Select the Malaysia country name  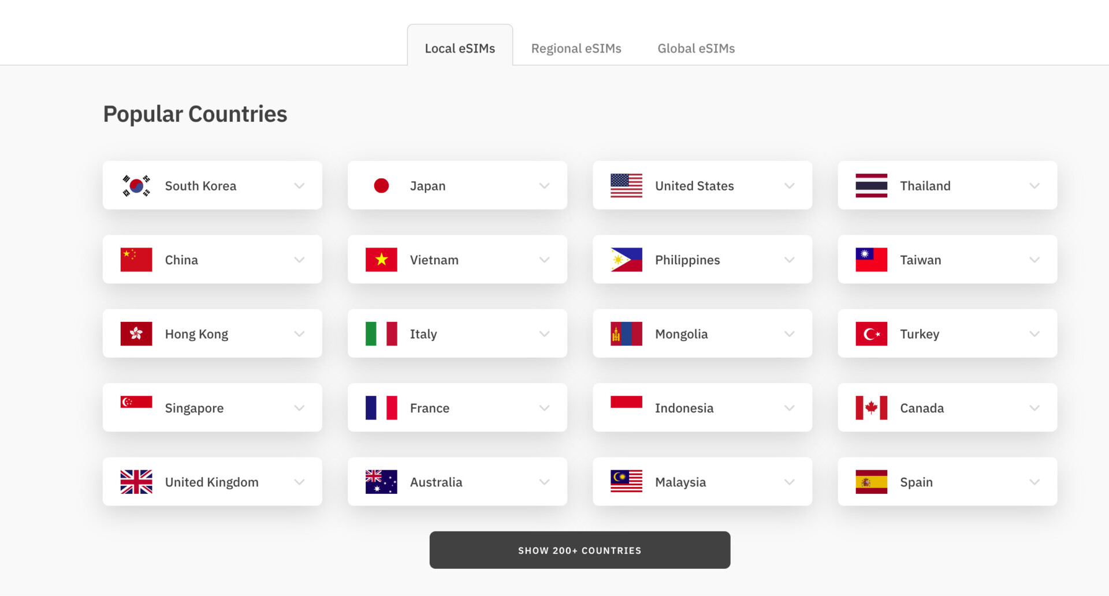coord(680,482)
